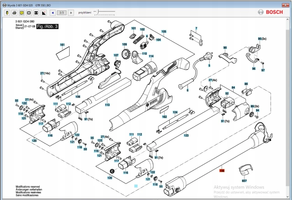The width and height of the screenshot is (292, 200).
Task: Click part number 104 label
Action: [x=158, y=40]
